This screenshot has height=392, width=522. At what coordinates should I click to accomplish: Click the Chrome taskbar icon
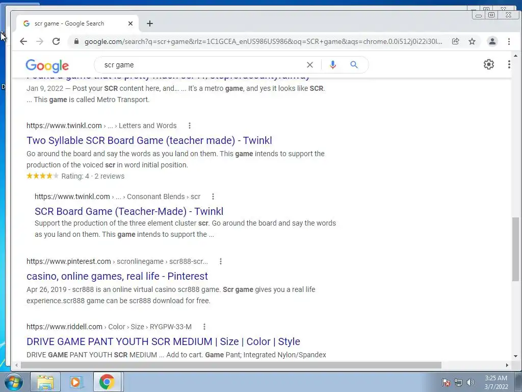coord(107,382)
